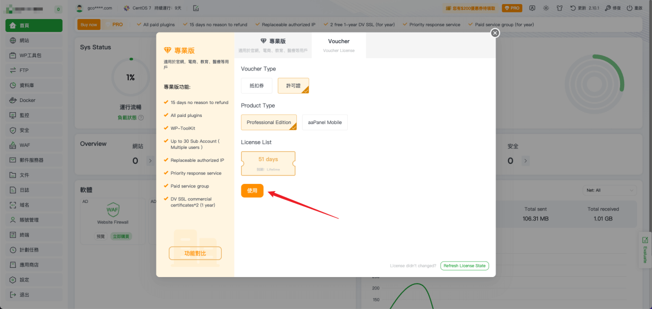
Task: Click the 更新 update icon
Action: (573, 8)
